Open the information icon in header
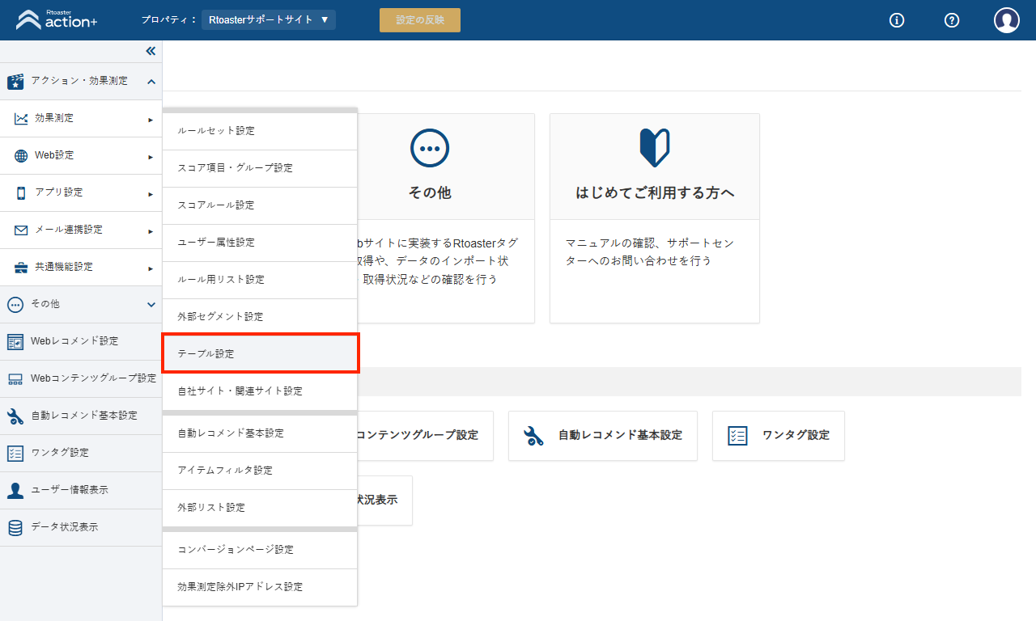The height and width of the screenshot is (621, 1036). (897, 20)
